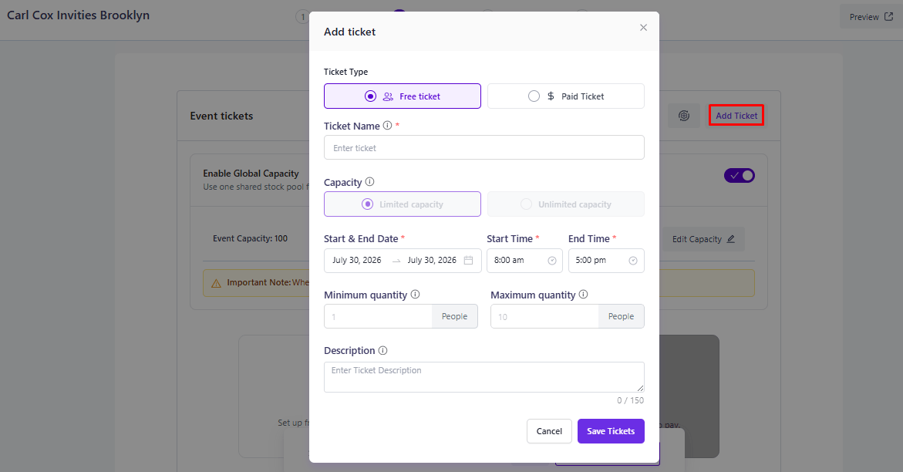This screenshot has height=472, width=903.
Task: Click the End Time clock icon
Action: point(633,261)
